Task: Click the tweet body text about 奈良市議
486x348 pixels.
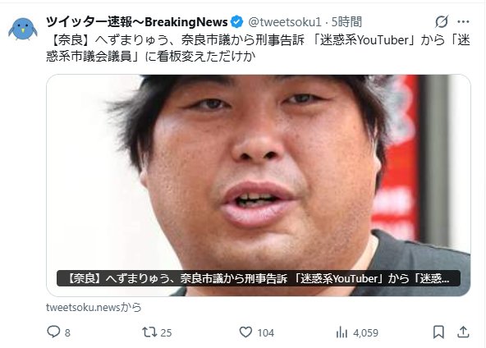Action: coord(258,48)
